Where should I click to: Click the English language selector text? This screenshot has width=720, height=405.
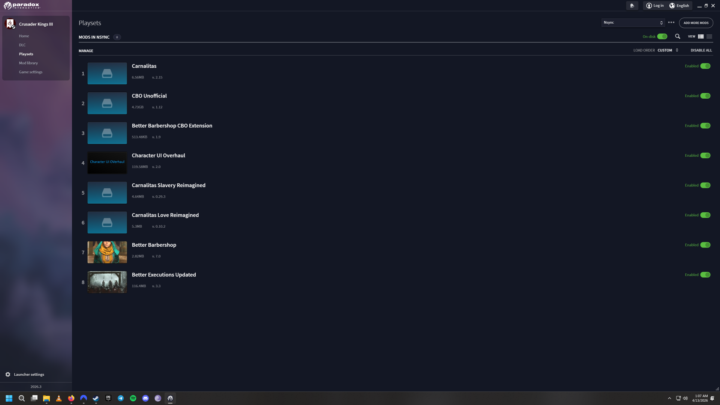pos(682,6)
